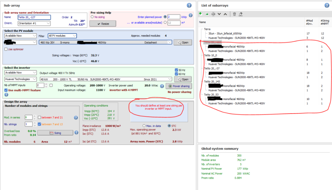This screenshot has height=190, width=332.
Task: Select Tetto 10_0 subarray in list
Action: (x=211, y=55)
